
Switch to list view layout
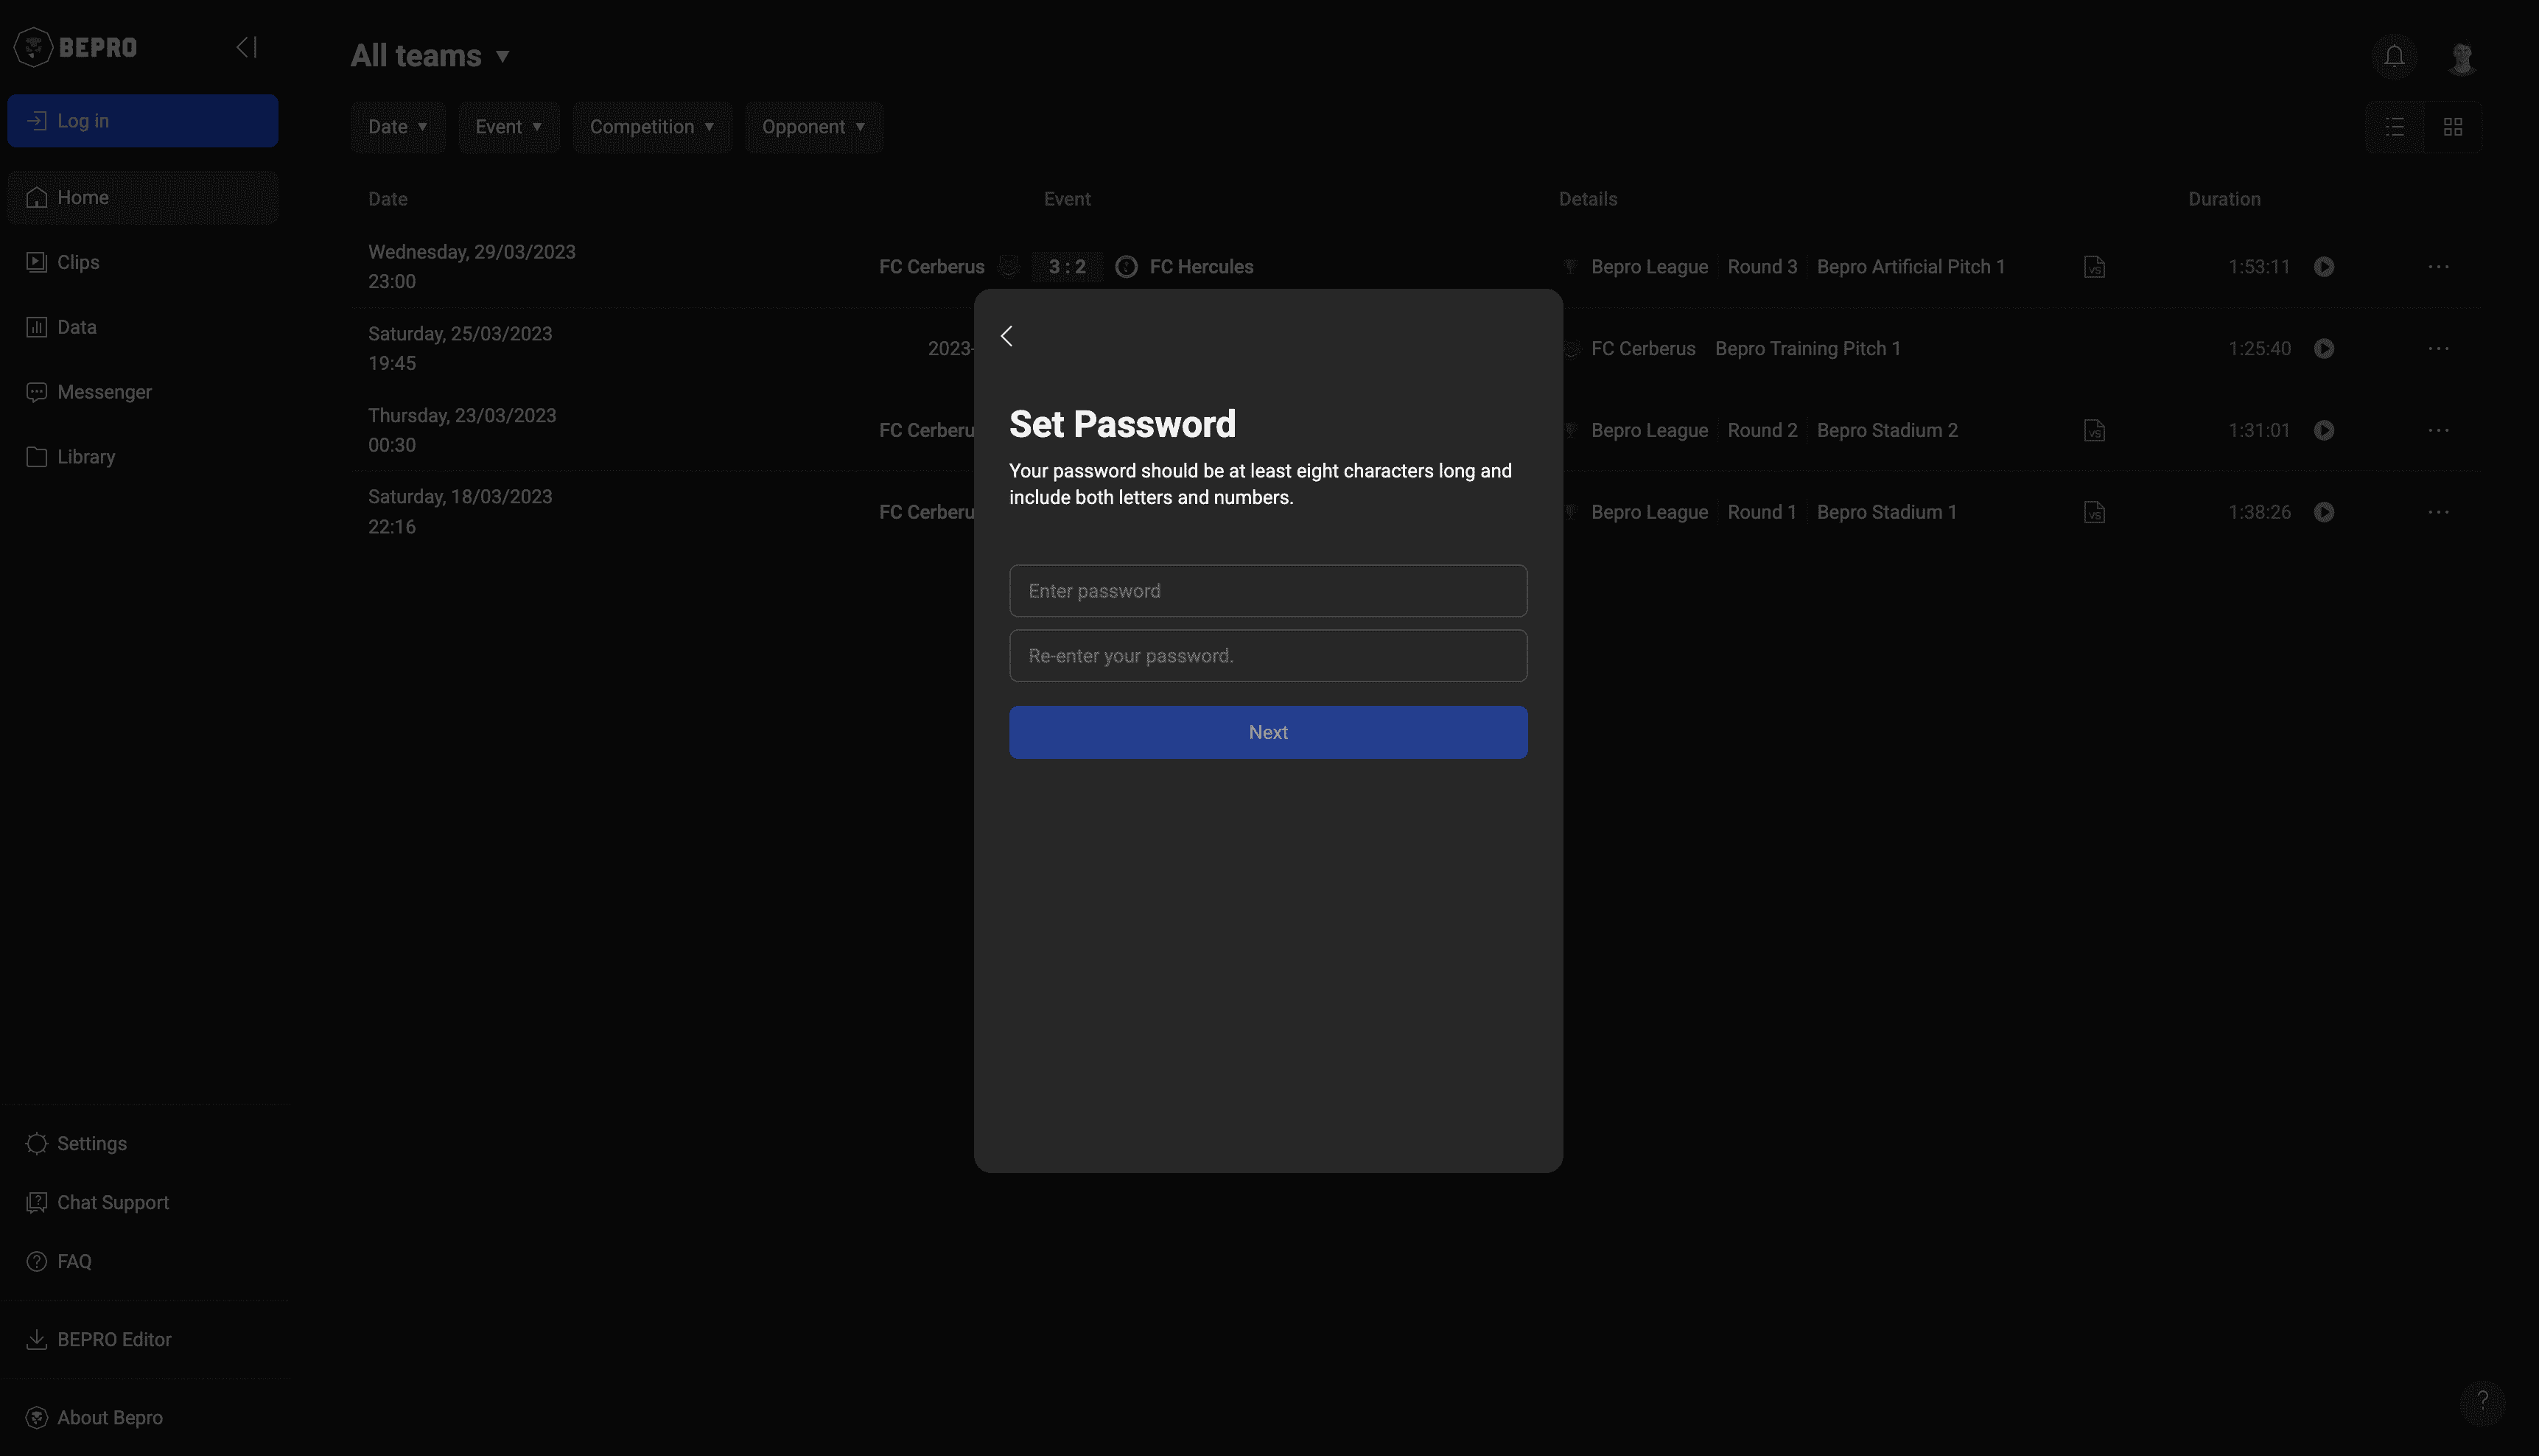2394,127
